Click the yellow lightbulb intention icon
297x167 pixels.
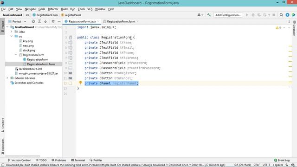80,83
